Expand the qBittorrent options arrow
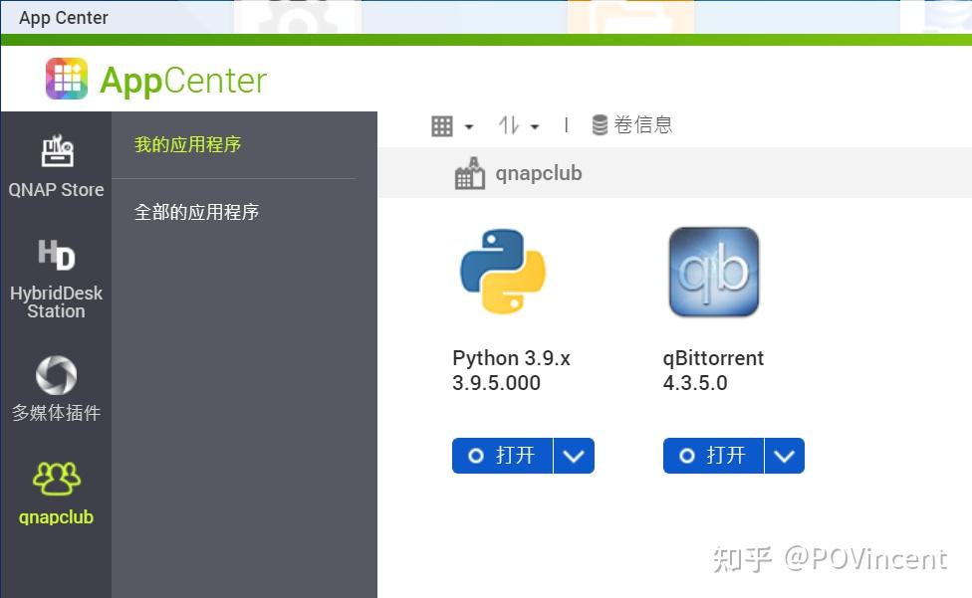 tap(785, 456)
